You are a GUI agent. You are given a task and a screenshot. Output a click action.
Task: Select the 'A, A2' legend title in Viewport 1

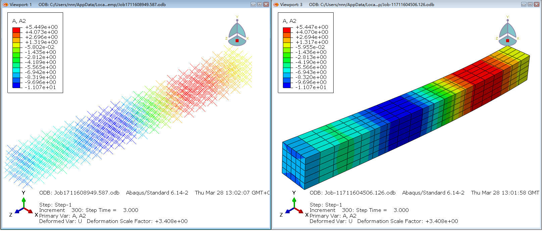click(x=19, y=21)
